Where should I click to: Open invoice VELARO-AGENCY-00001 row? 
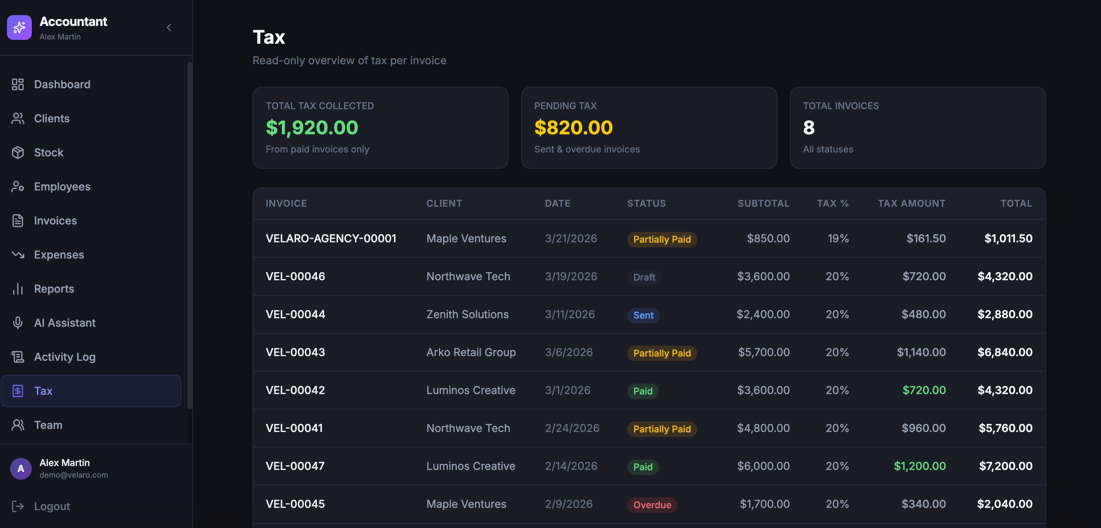pyautogui.click(x=331, y=238)
